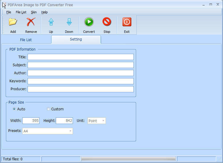Image resolution: width=223 pixels, height=163 pixels.
Task: Switch to the File List tab
Action: click(26, 40)
